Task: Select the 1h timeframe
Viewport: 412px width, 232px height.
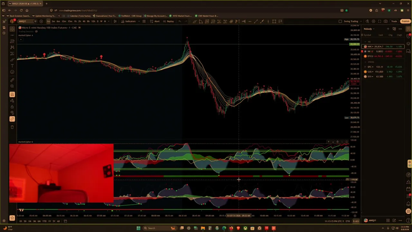Action: pos(75,21)
